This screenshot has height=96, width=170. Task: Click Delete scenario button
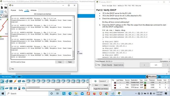105,85
